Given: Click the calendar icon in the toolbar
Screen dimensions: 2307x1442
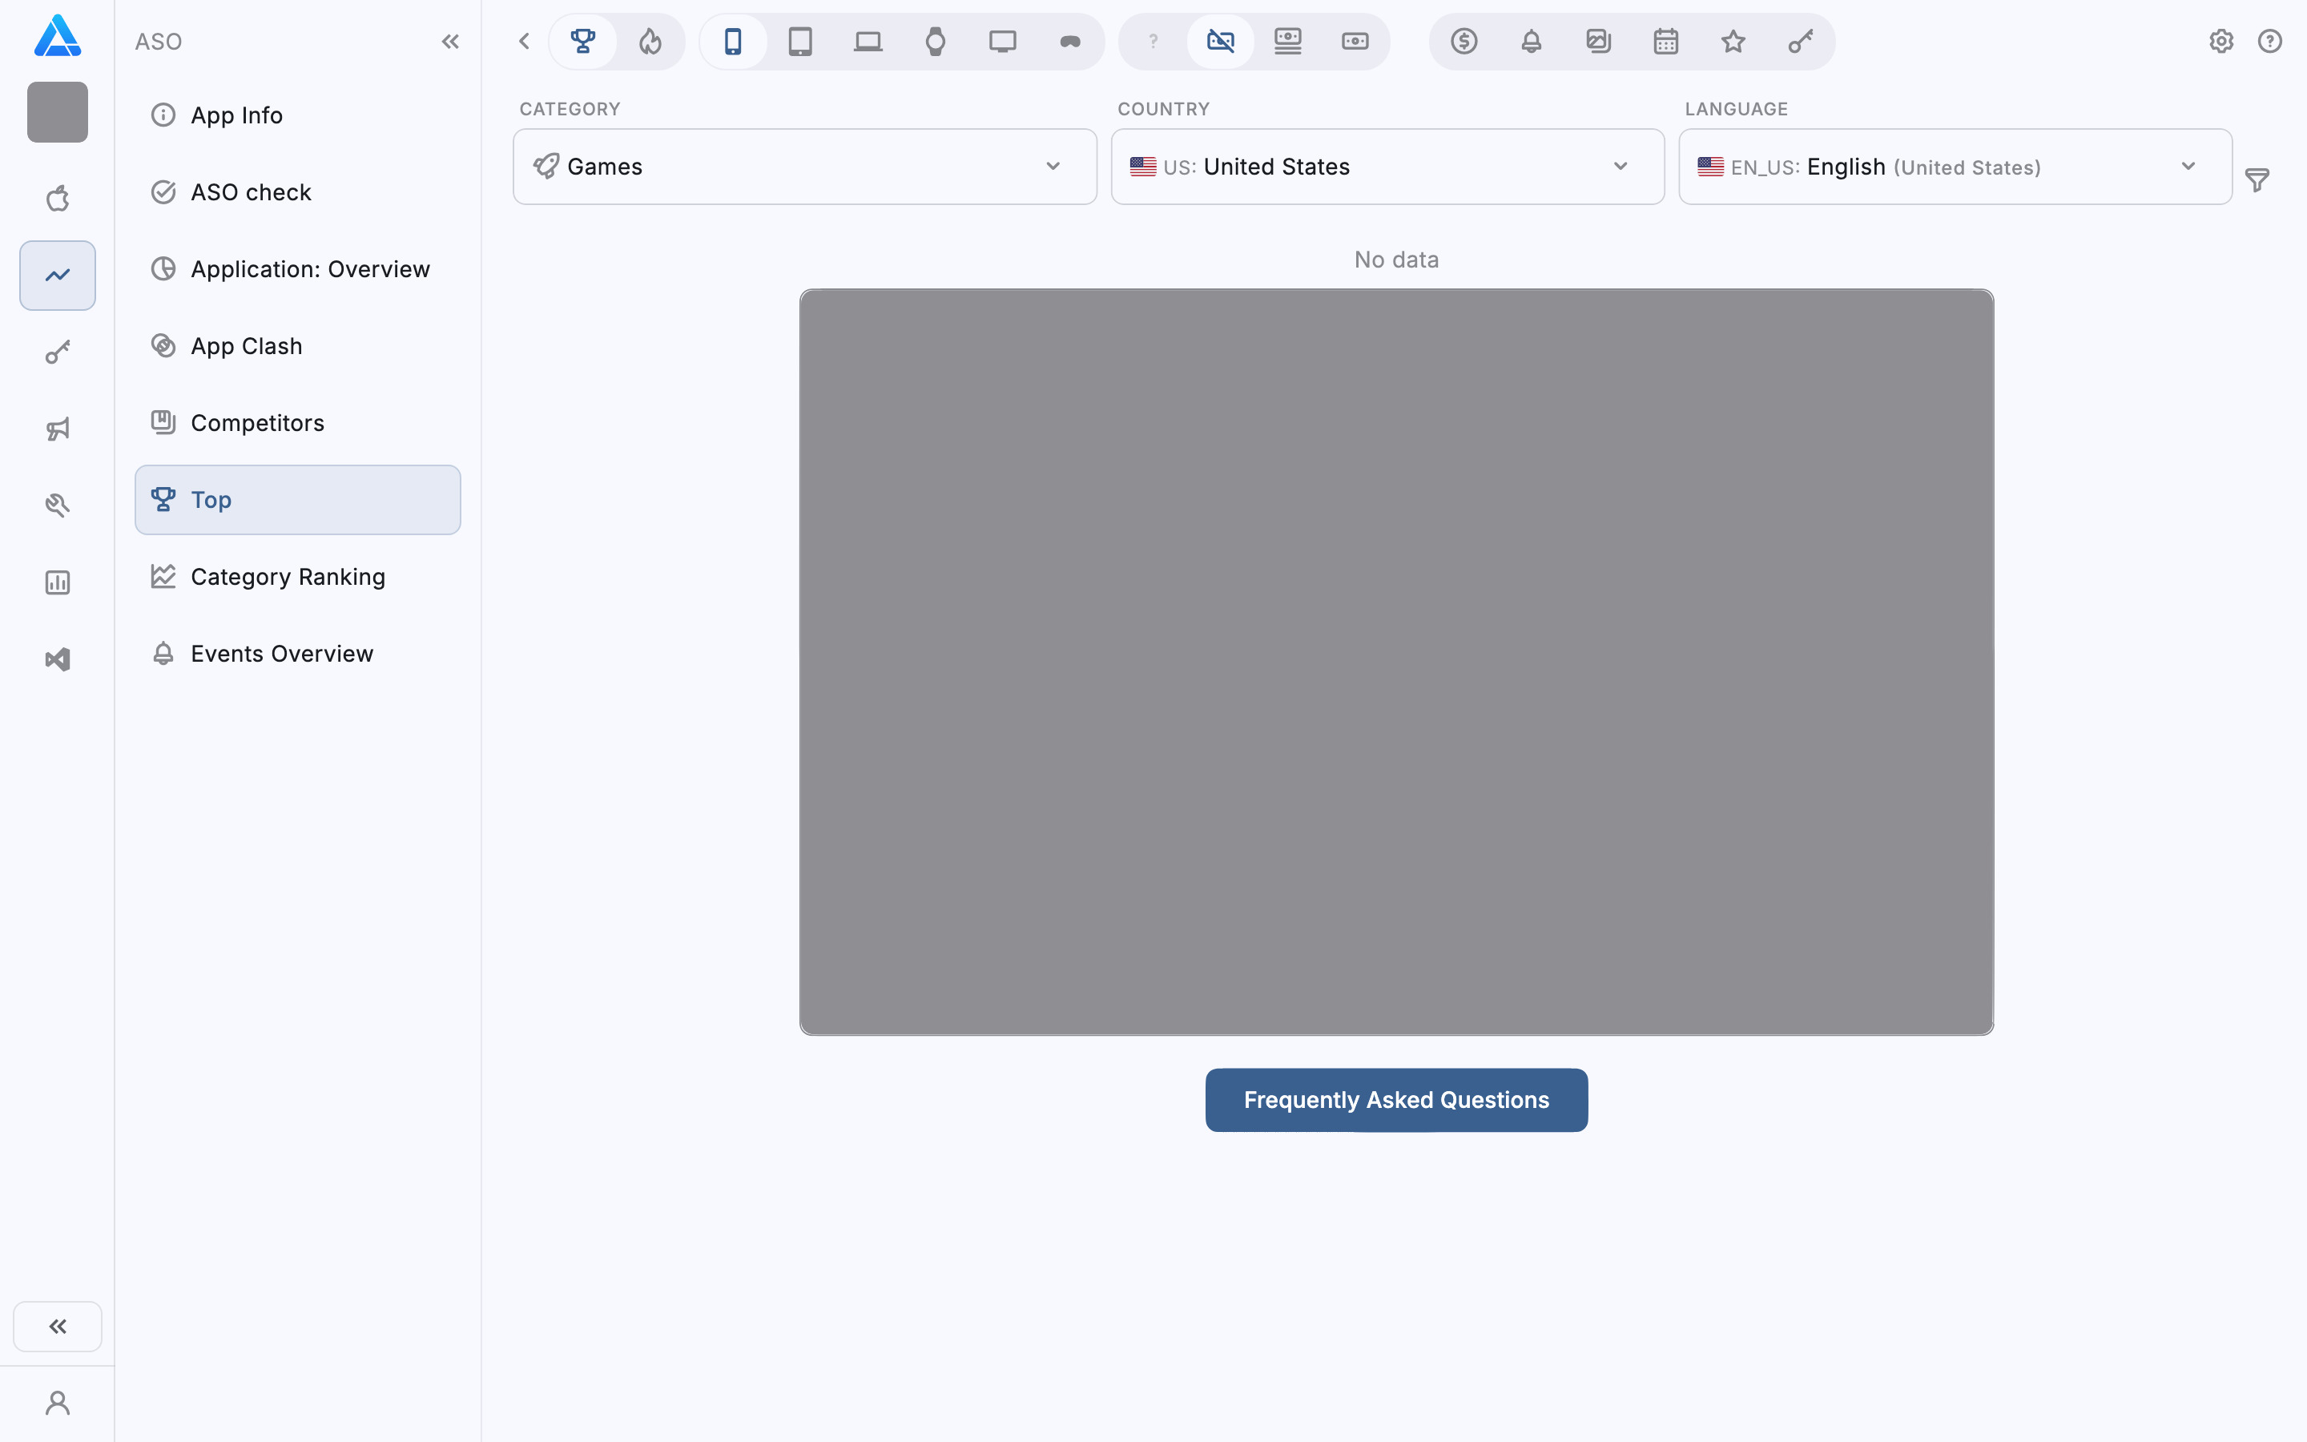Looking at the screenshot, I should [x=1665, y=41].
